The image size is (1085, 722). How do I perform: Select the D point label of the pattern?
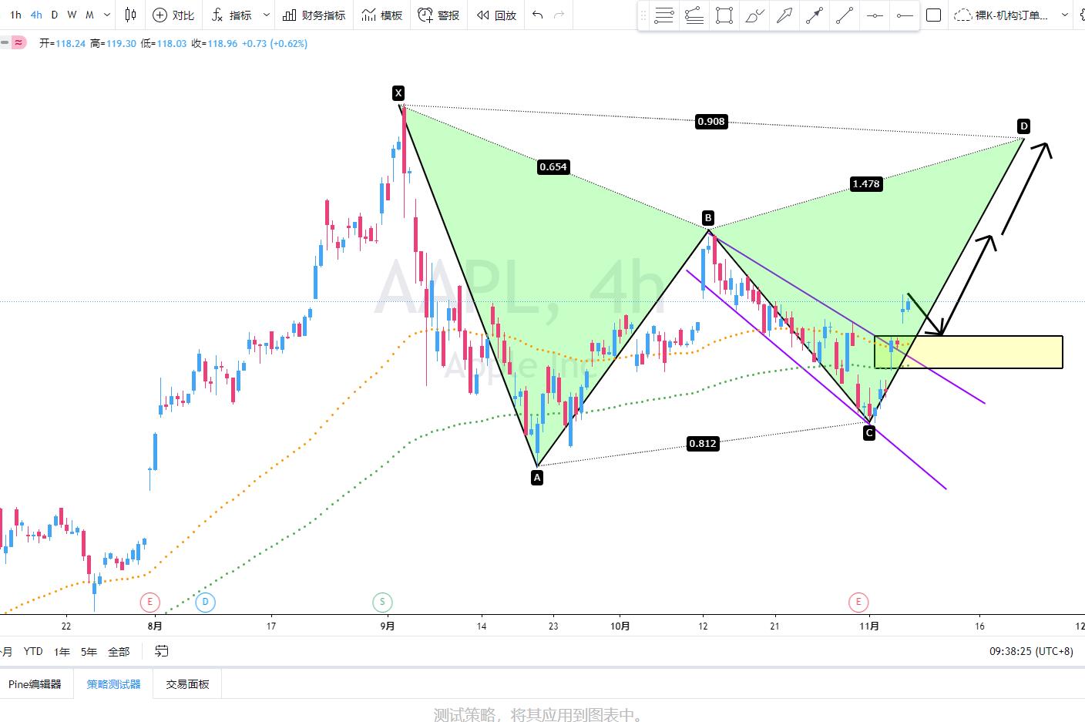(1024, 126)
